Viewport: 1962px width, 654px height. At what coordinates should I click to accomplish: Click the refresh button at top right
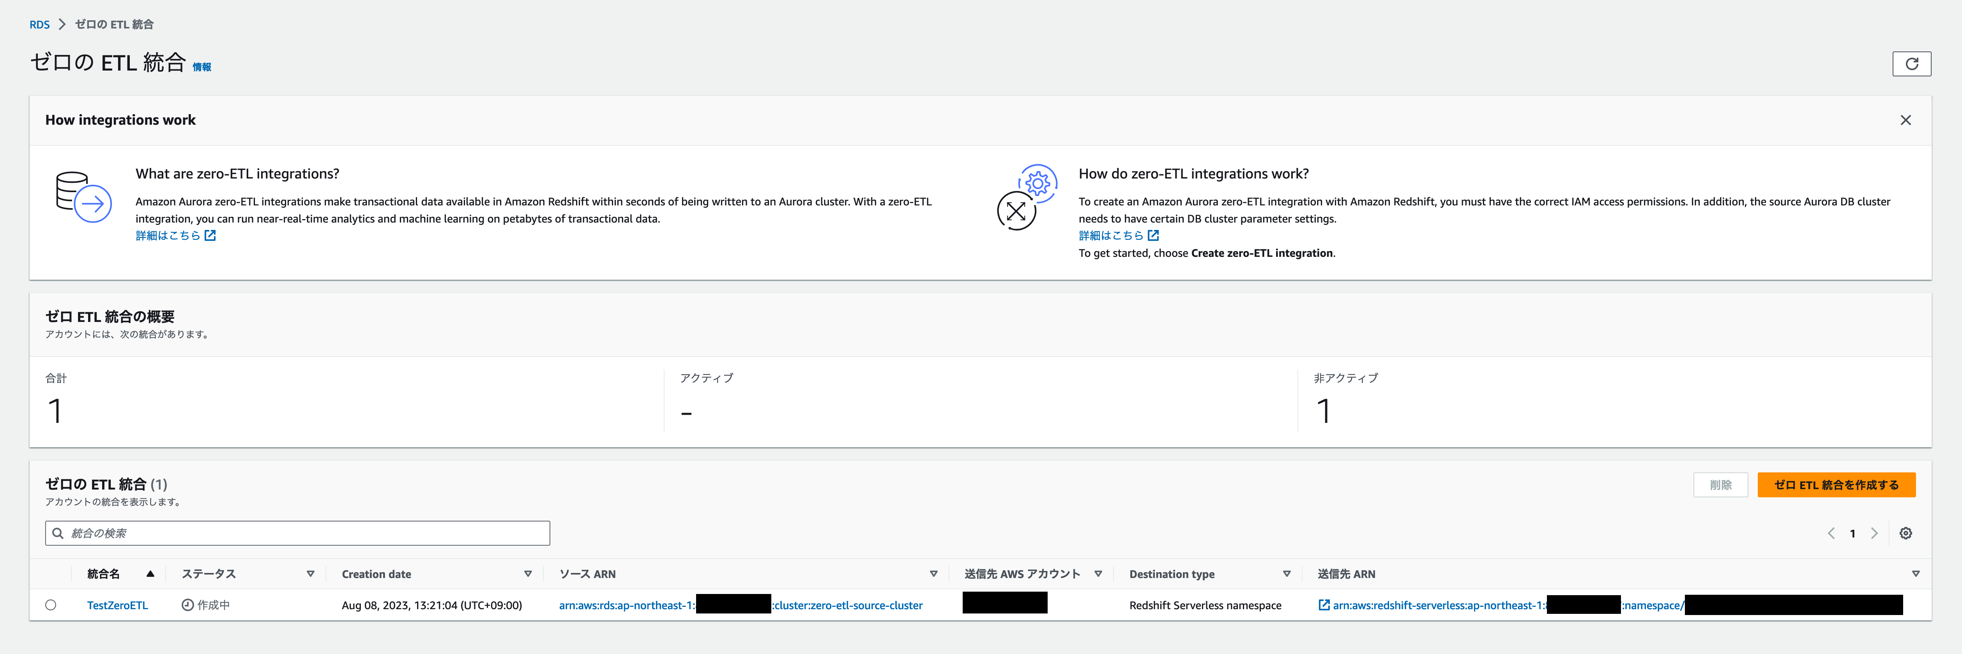coord(1911,64)
